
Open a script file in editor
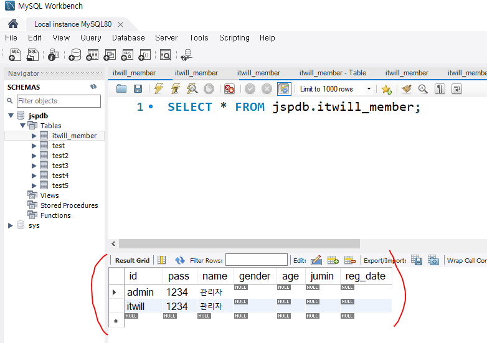[121, 89]
